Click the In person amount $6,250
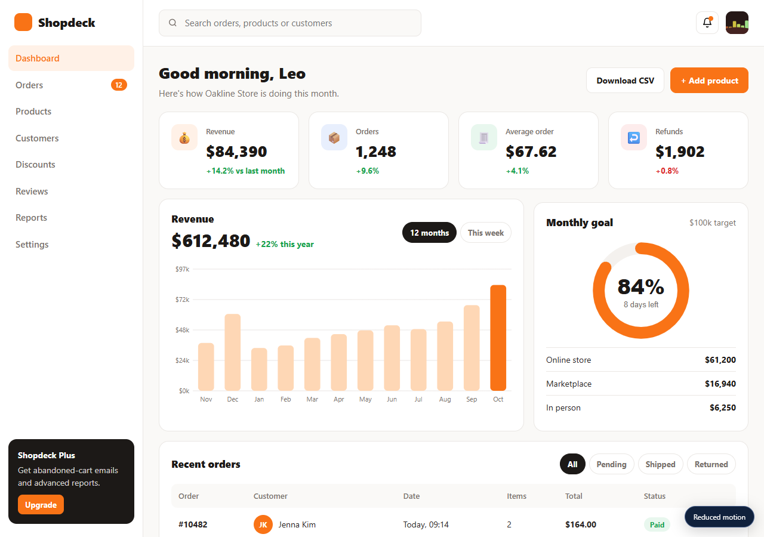Screen dimensions: 764x537 [723, 408]
